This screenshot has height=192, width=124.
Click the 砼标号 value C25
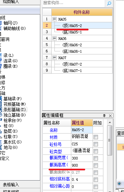(82, 144)
